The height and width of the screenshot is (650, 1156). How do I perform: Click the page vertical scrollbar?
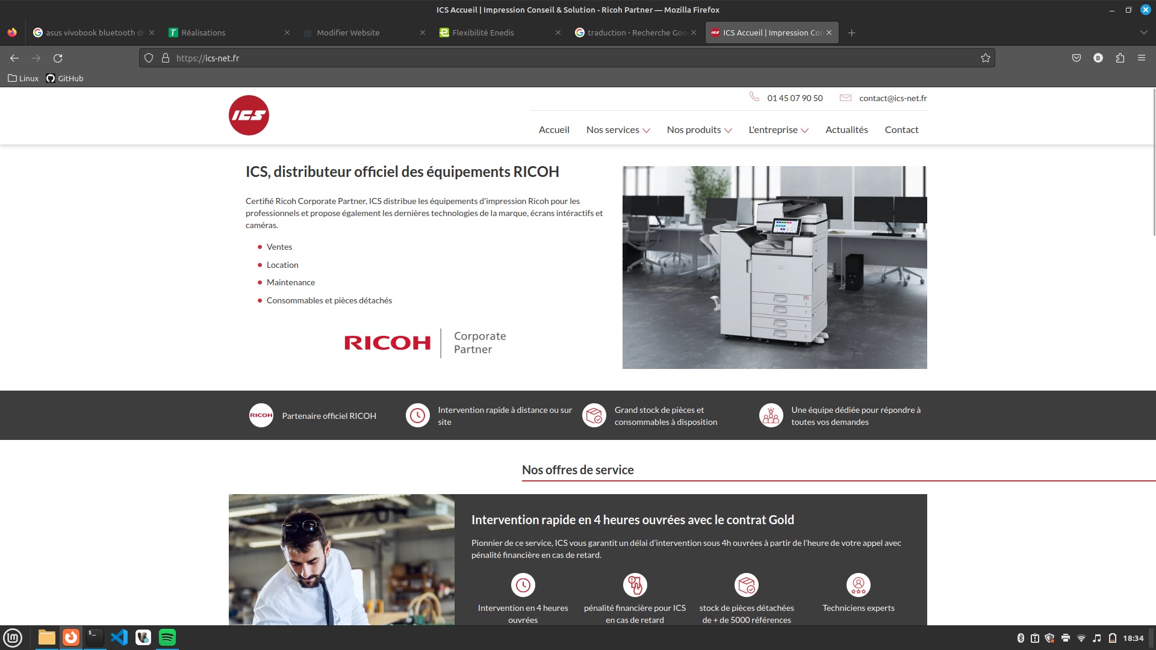(x=1154, y=162)
